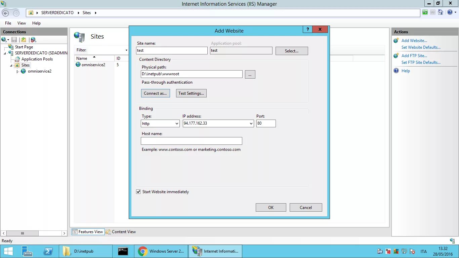Sort sites by the Name column header

pos(95,58)
